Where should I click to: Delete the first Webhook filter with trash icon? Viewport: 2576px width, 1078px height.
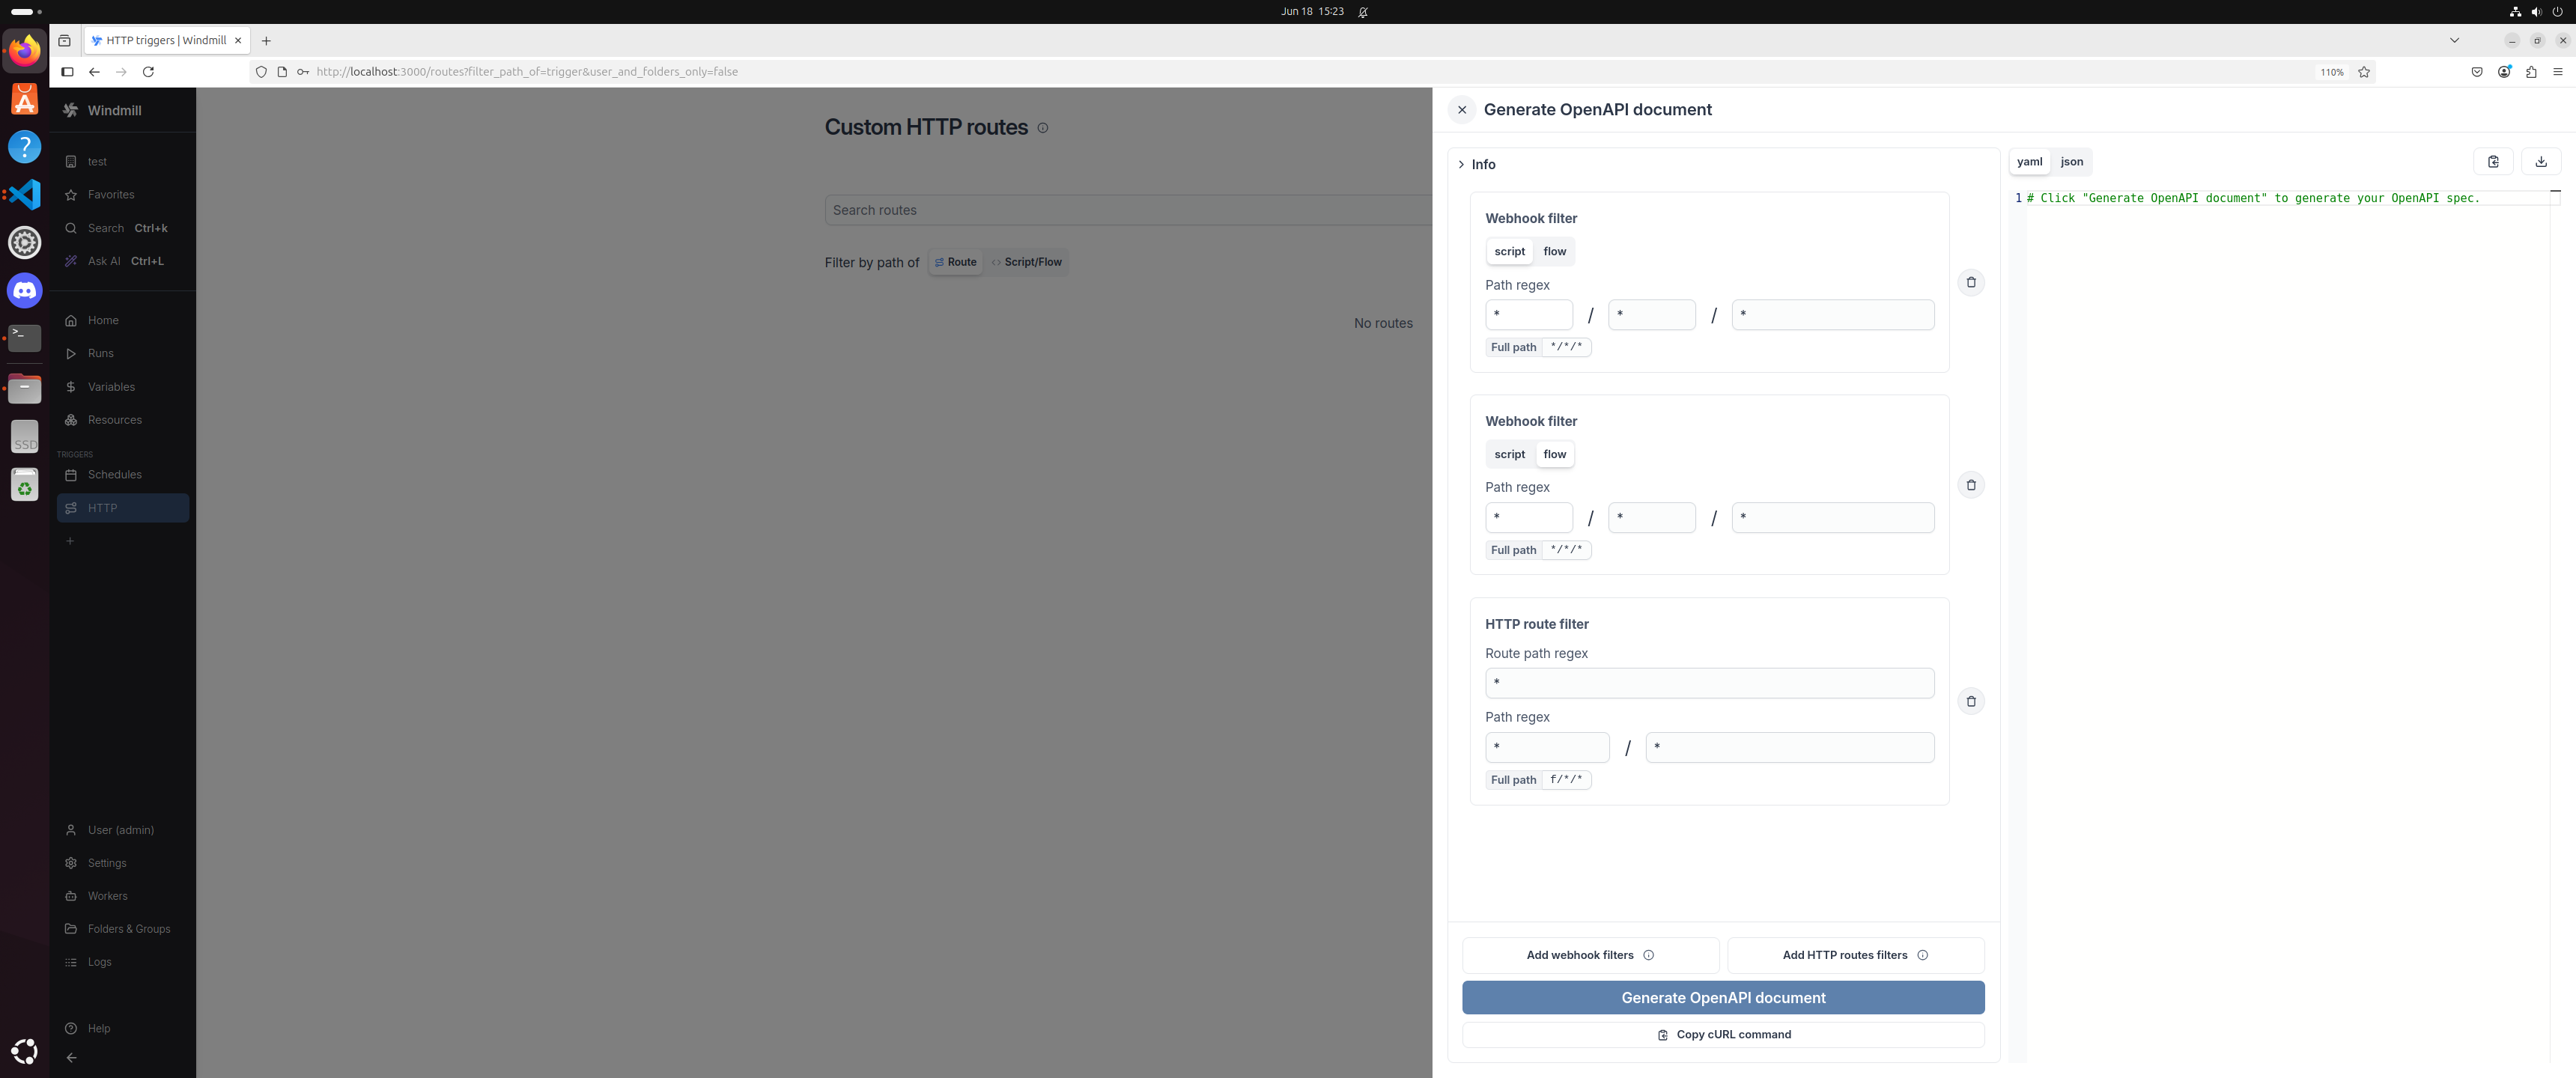(1971, 282)
